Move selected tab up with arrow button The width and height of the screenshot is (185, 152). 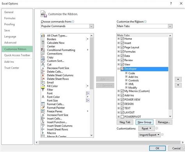point(178,79)
